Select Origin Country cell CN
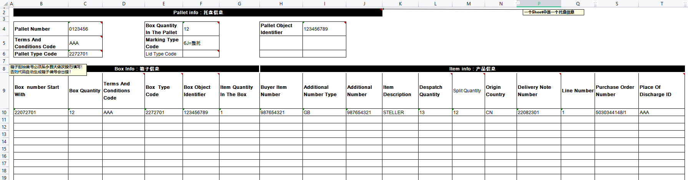Screen dimensions: 688x180 click(500, 113)
